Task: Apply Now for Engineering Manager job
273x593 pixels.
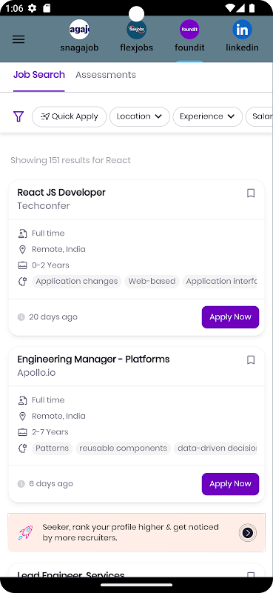Action: pos(230,484)
